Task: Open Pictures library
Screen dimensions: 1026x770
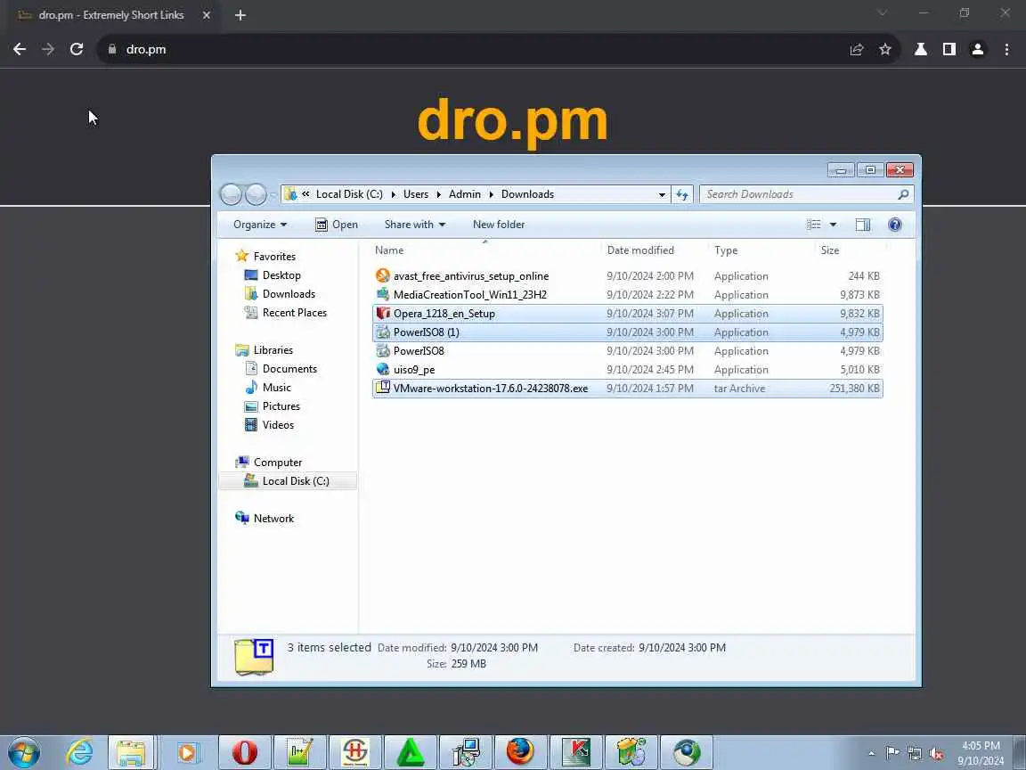Action: click(281, 406)
